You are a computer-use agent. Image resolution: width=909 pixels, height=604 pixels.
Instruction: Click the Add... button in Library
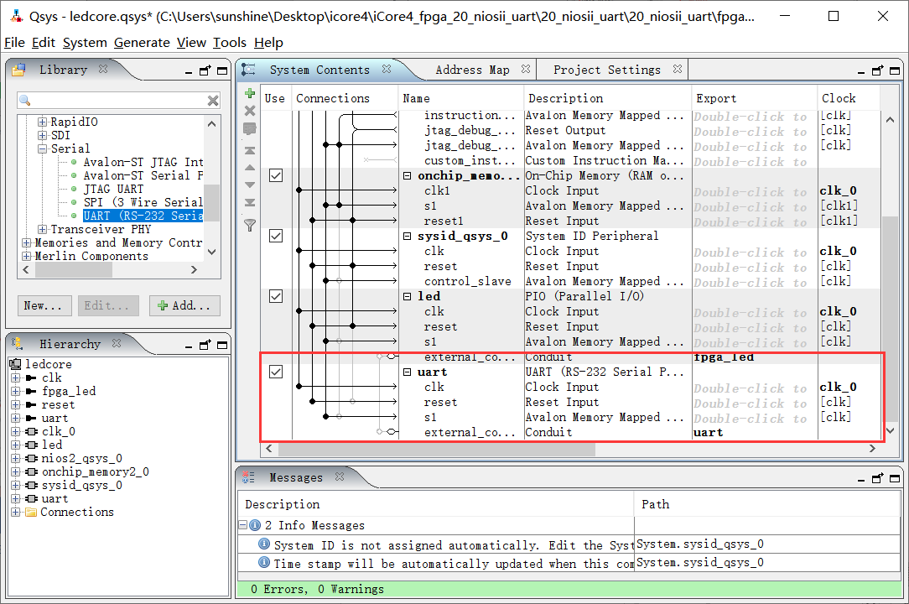[x=184, y=305]
